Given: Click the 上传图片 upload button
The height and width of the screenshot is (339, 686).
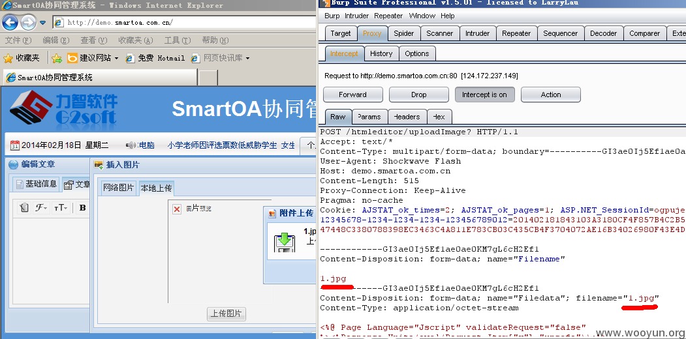Looking at the screenshot, I should pos(226,314).
